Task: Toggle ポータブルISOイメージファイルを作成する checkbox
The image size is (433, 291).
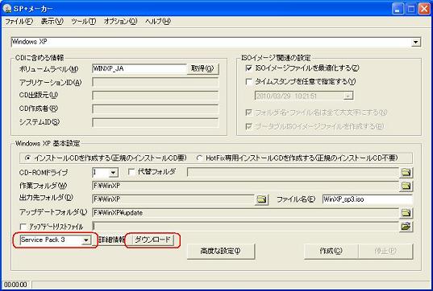Action: tap(249, 126)
